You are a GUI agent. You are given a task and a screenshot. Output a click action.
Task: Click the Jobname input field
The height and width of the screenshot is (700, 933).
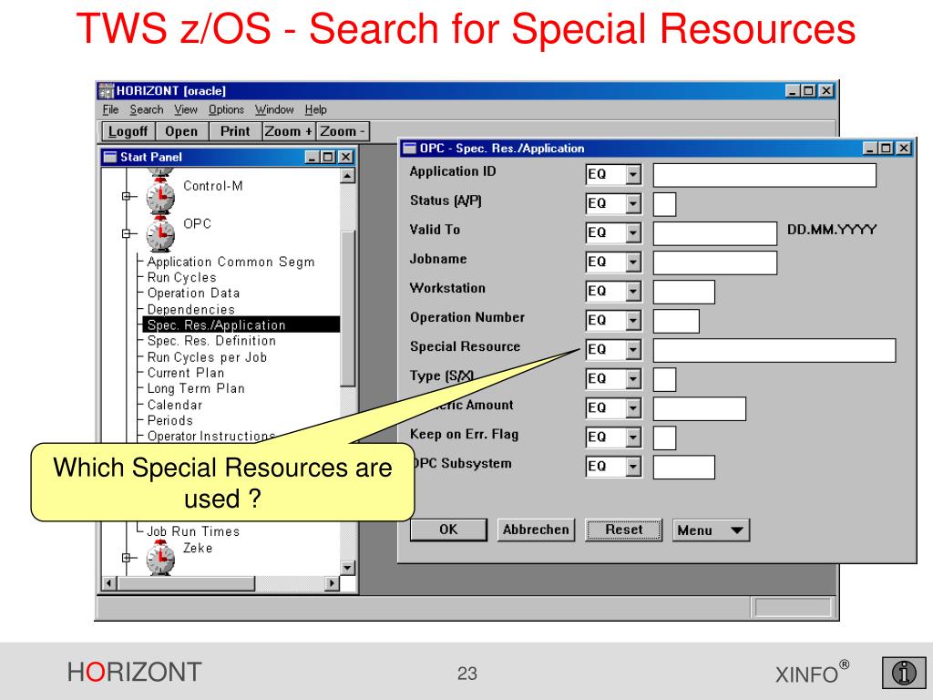715,262
